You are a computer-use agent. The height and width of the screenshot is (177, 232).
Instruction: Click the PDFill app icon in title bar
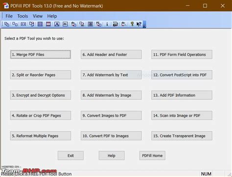click(x=6, y=6)
